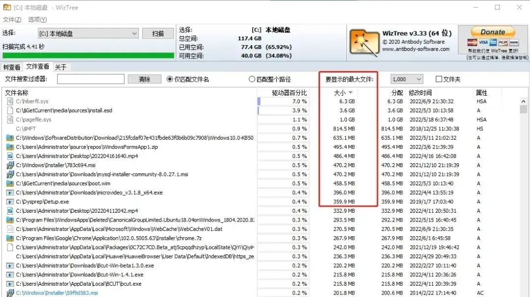Viewport: 530px width, 297px height.
Task: Click the Bcut-Win-1.4.1.exe icon
Action: point(10,275)
